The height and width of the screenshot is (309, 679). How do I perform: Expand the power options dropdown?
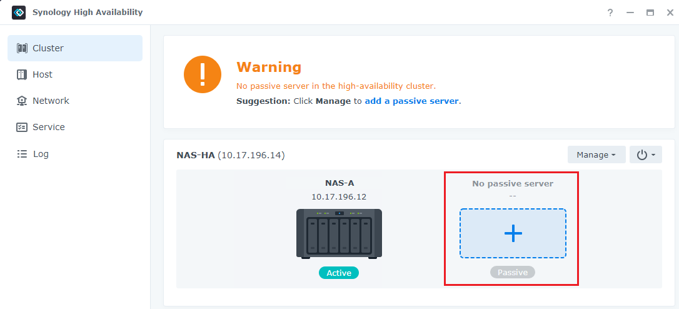coord(645,154)
